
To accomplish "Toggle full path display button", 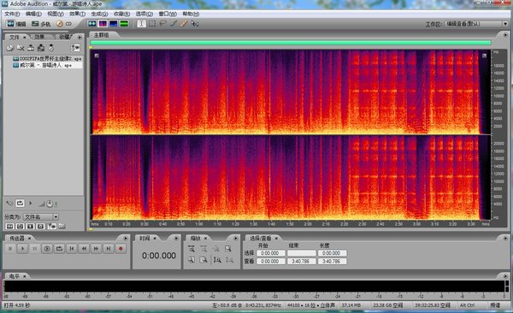I will [62, 227].
